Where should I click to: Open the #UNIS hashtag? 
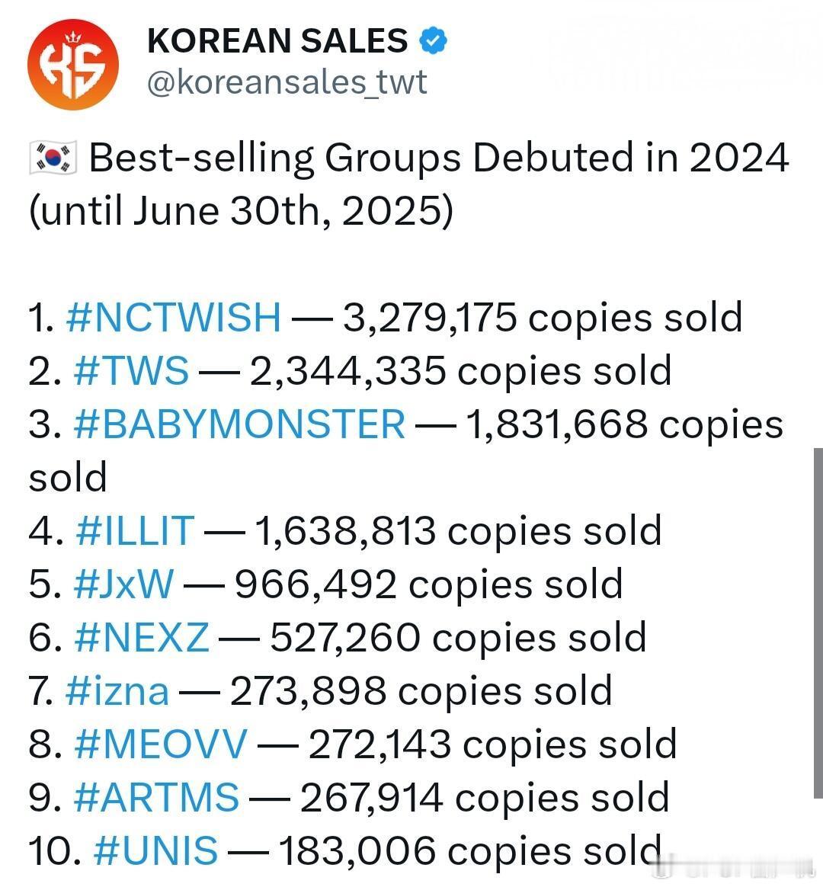click(x=155, y=850)
